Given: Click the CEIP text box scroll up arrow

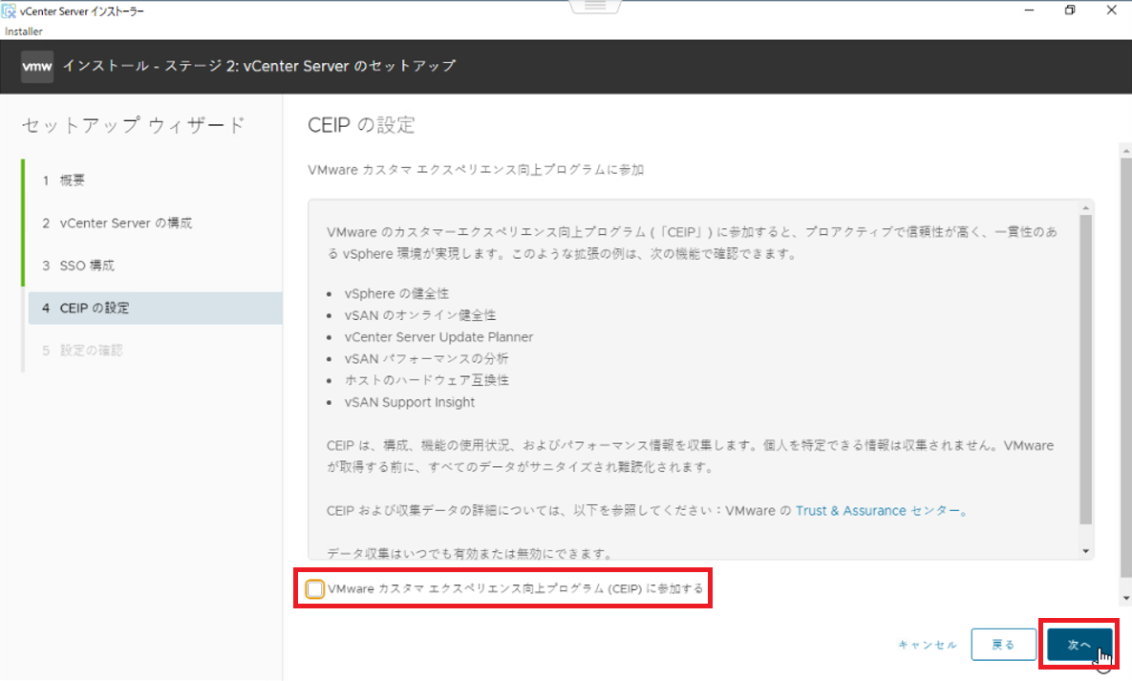Looking at the screenshot, I should (x=1086, y=209).
